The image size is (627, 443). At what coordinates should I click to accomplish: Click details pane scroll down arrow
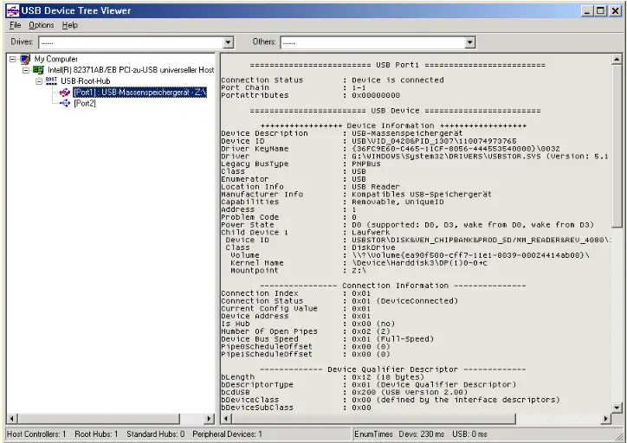coord(617,408)
